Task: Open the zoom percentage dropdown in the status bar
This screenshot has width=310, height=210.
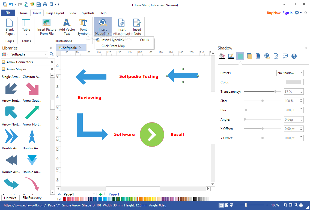Action: click(x=281, y=205)
